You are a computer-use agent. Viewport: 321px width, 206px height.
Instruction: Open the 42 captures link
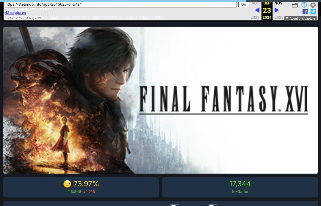click(15, 13)
